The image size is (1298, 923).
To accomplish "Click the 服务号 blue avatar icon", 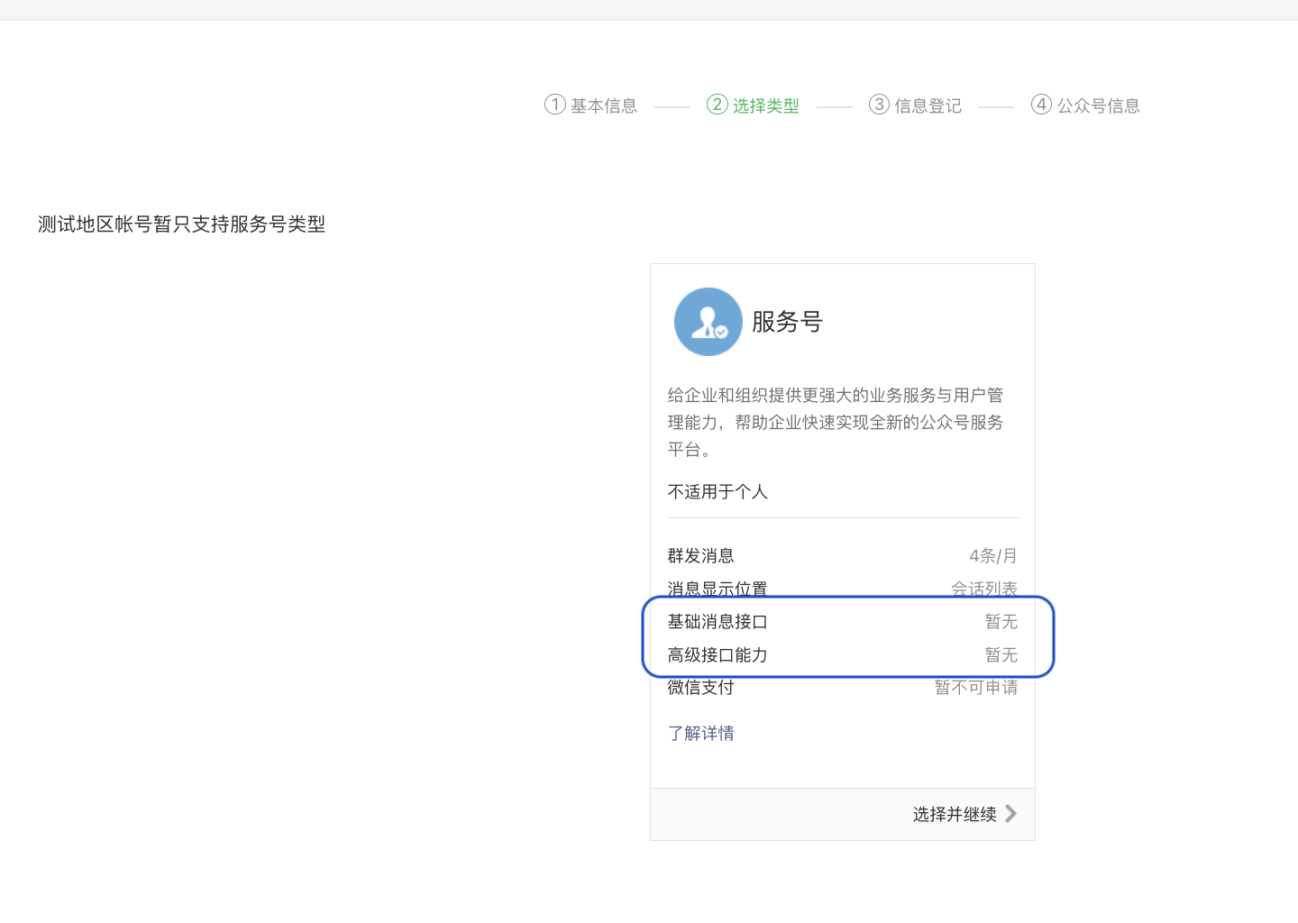I will [x=708, y=322].
